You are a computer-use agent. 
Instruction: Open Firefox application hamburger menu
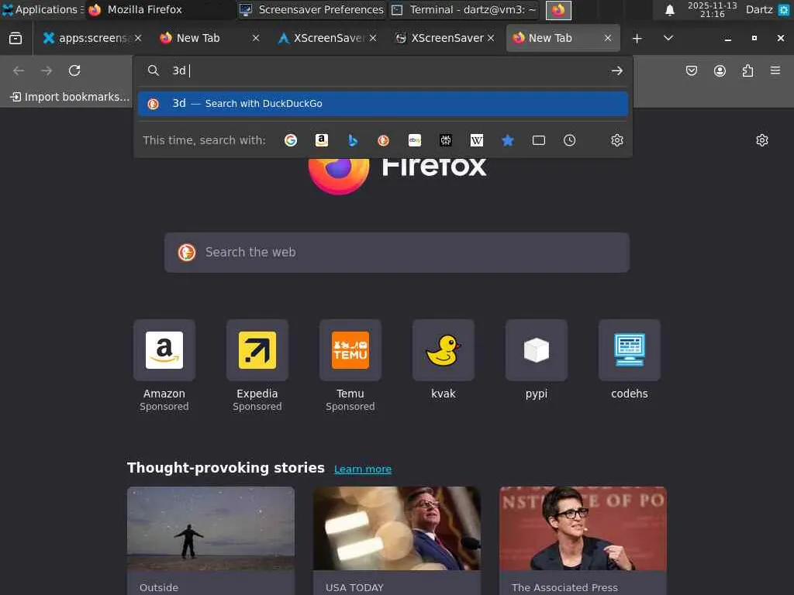(775, 71)
